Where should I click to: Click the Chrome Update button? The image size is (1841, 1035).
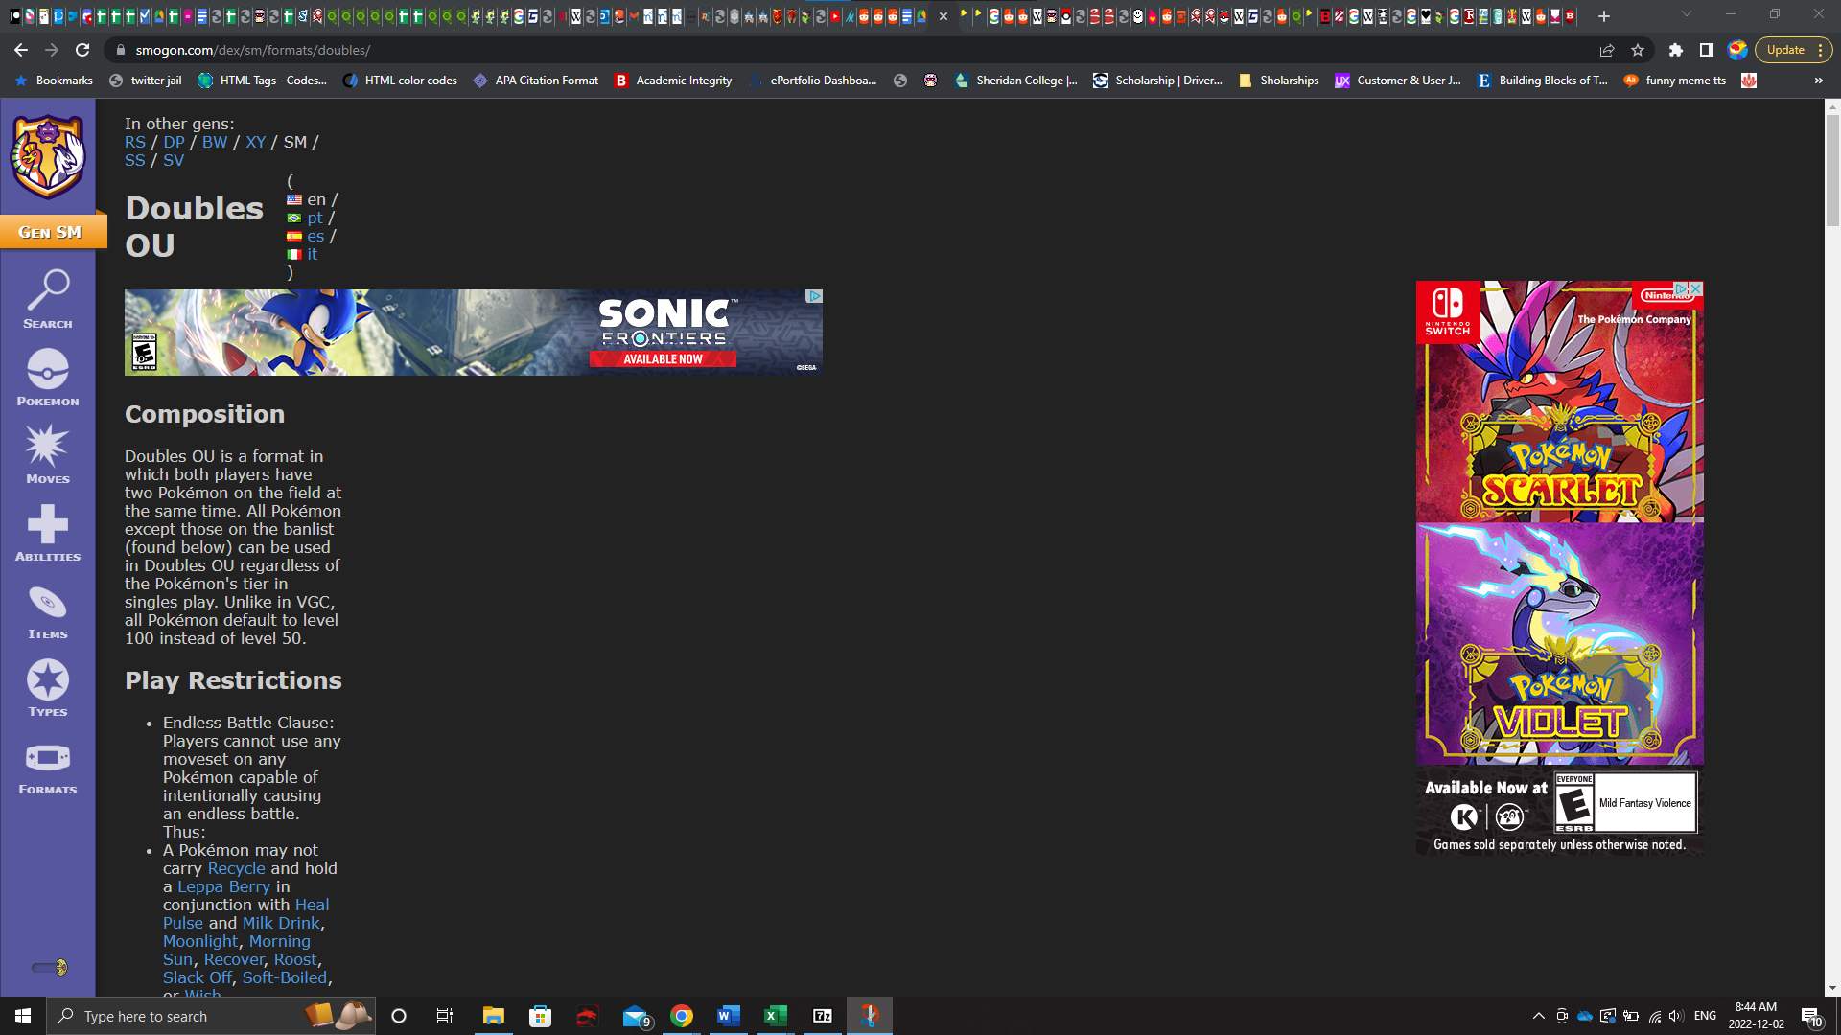point(1793,50)
